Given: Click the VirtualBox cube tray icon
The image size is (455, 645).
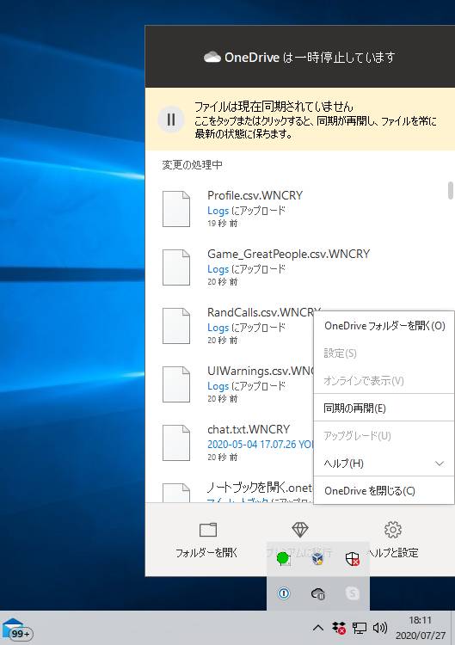Looking at the screenshot, I should tap(317, 559).
